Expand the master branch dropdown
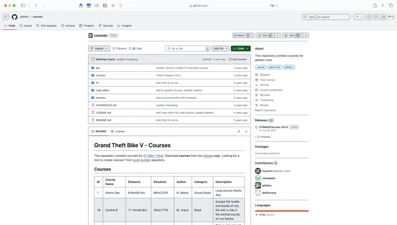The image size is (397, 225). [x=99, y=48]
